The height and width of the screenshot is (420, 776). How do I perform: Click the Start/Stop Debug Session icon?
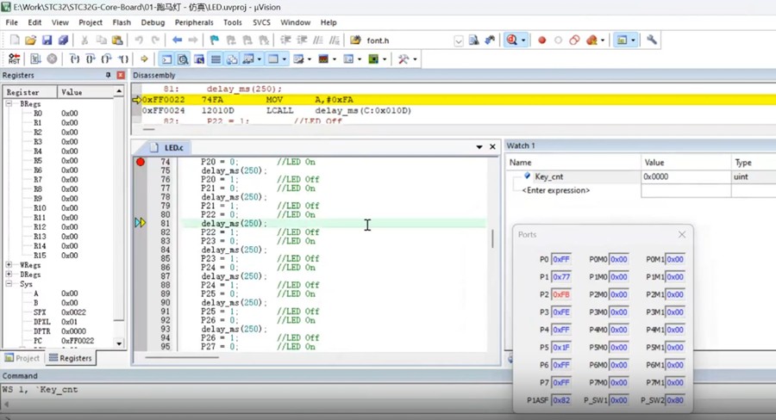click(515, 40)
